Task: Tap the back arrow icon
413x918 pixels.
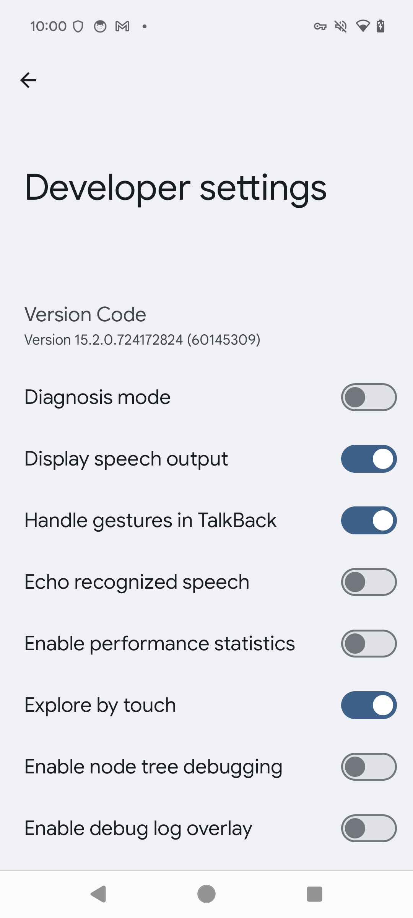Action: (28, 80)
